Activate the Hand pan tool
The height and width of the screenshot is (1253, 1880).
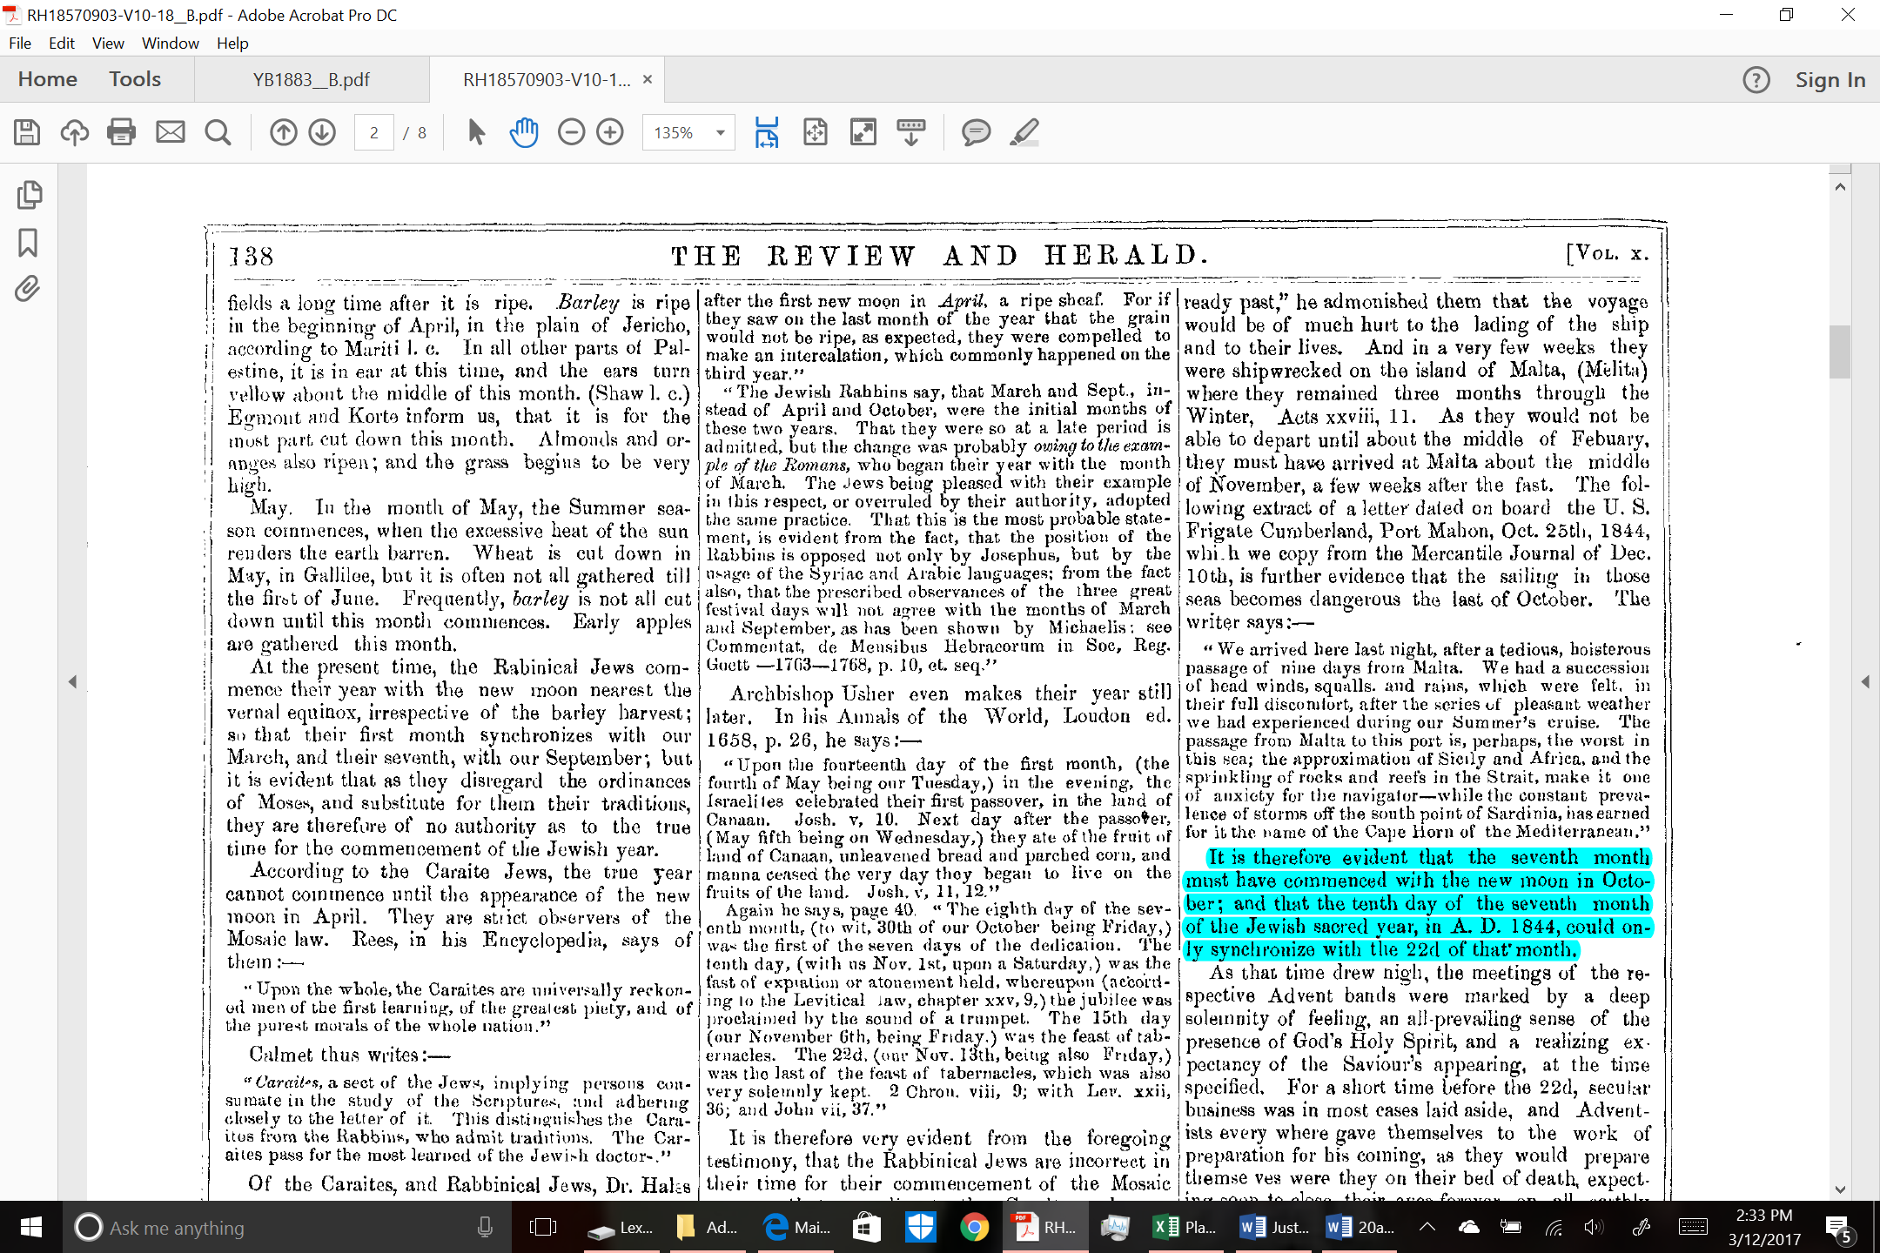pyautogui.click(x=524, y=132)
